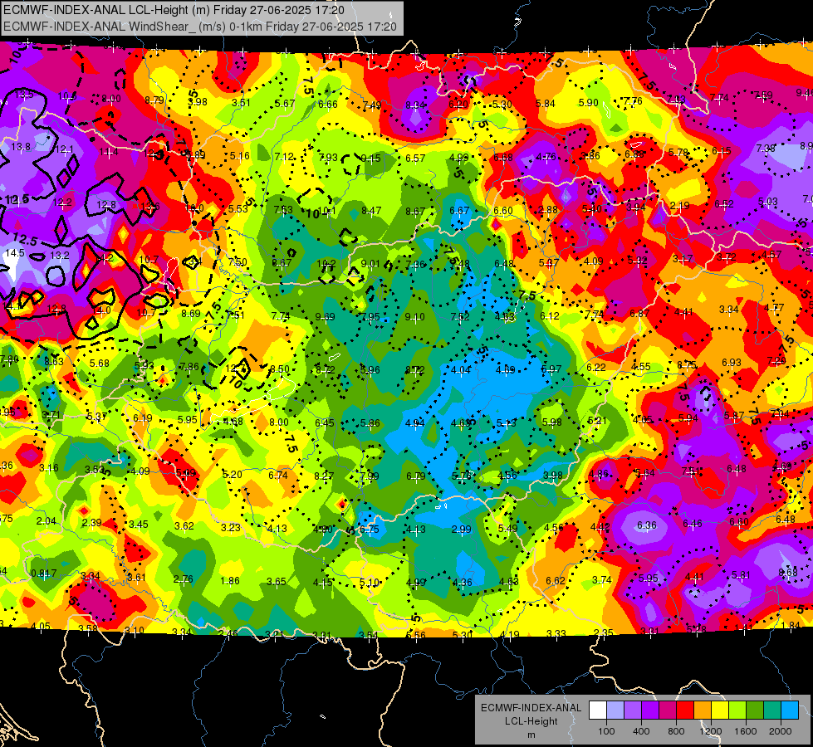813x747 pixels.
Task: Click the grid value 2.88
Action: [548, 209]
